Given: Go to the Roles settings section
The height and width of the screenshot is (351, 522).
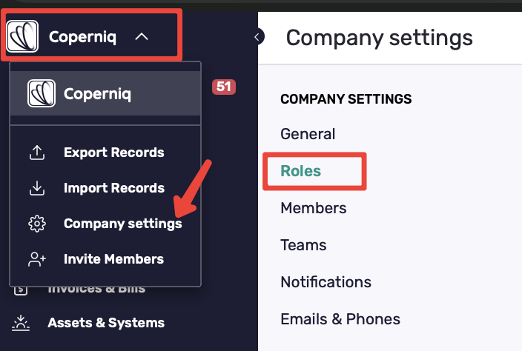Looking at the screenshot, I should coord(300,171).
